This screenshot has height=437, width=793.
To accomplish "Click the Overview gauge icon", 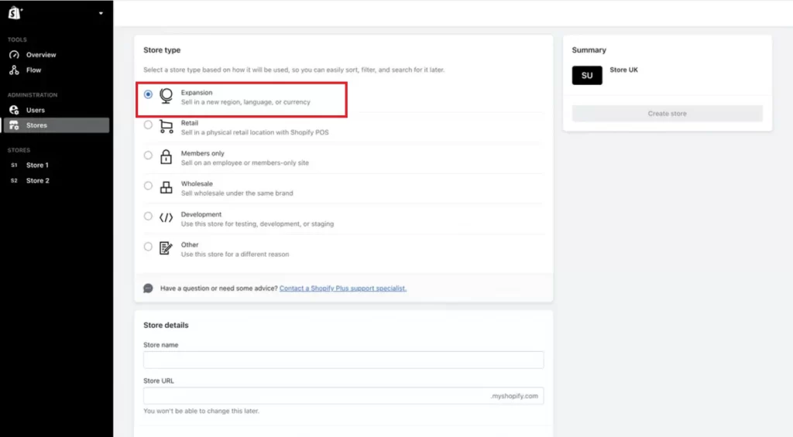I will (x=14, y=55).
